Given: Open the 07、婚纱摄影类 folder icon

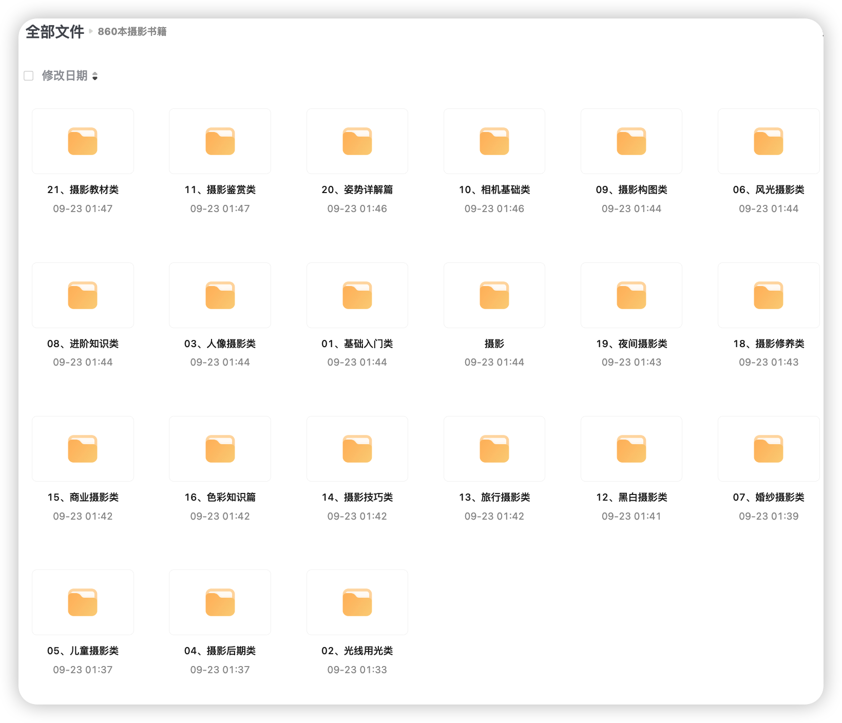Looking at the screenshot, I should (x=769, y=449).
